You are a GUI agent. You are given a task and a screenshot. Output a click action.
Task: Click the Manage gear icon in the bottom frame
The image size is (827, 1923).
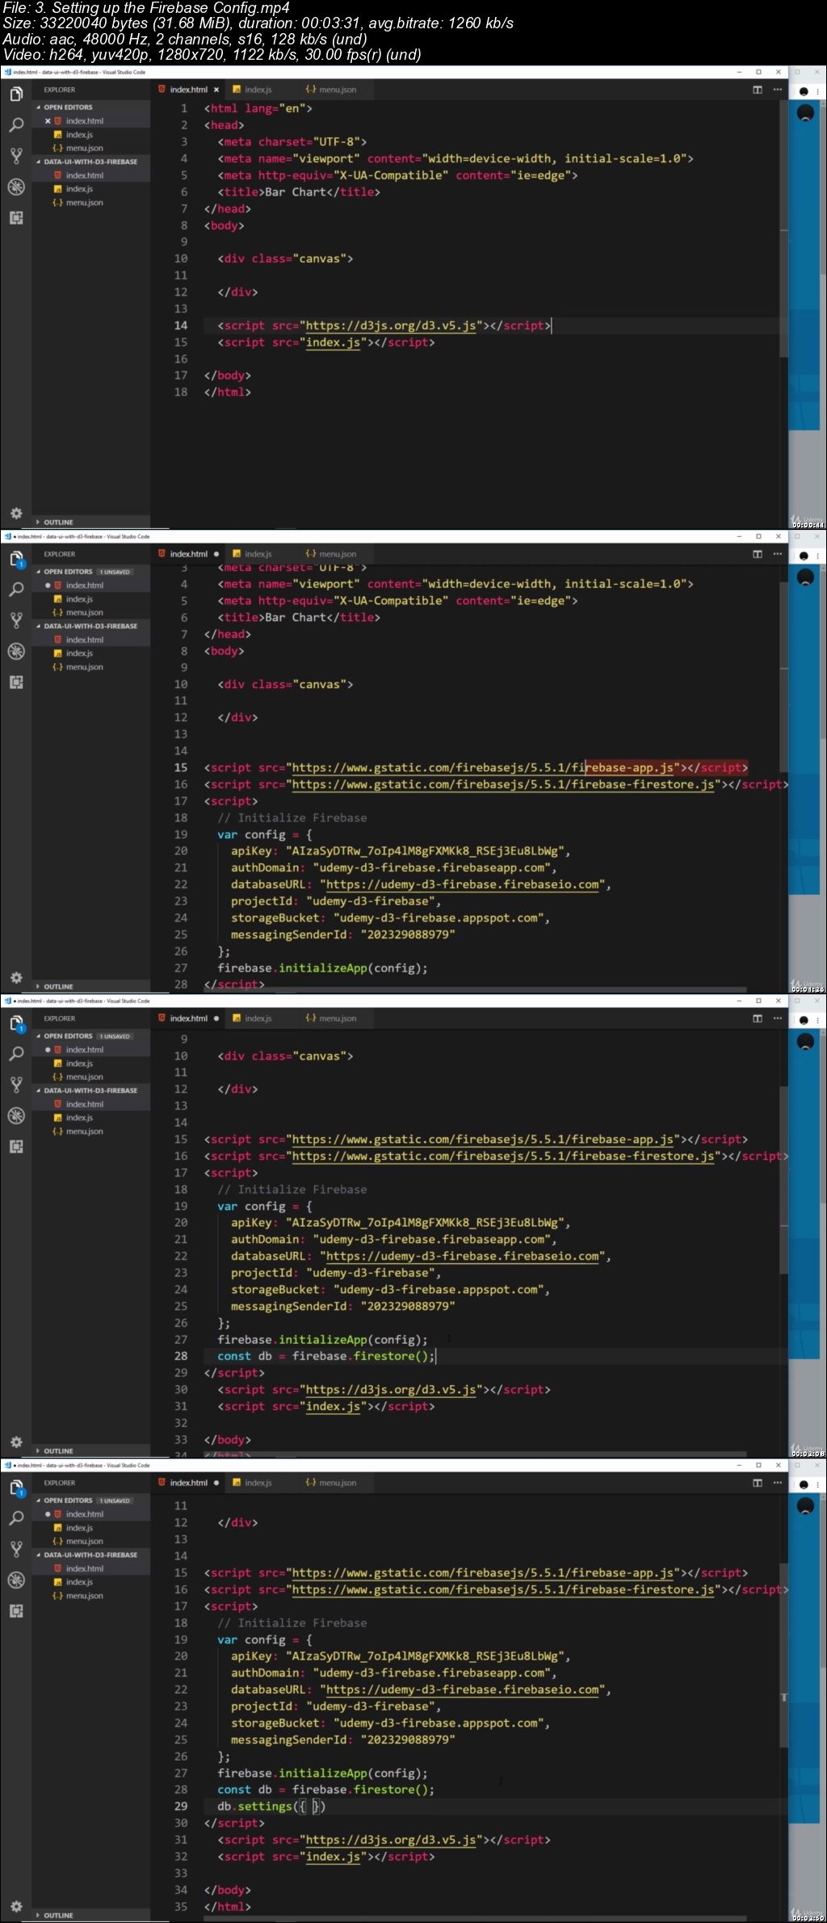(15, 1906)
